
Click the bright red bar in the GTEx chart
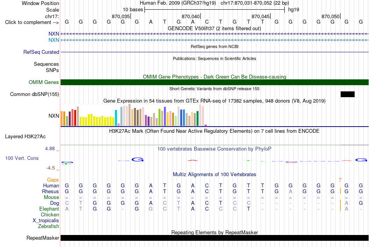tap(75, 118)
